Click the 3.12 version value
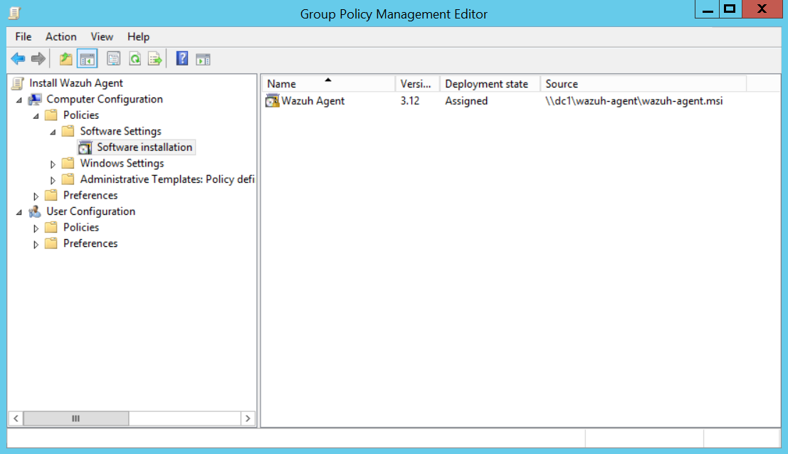The height and width of the screenshot is (454, 788). [409, 101]
